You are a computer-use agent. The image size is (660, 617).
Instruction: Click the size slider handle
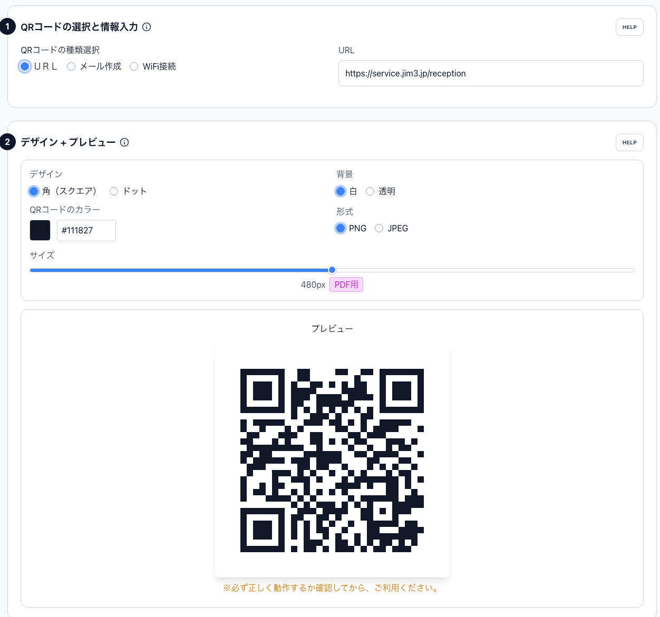[x=332, y=270]
